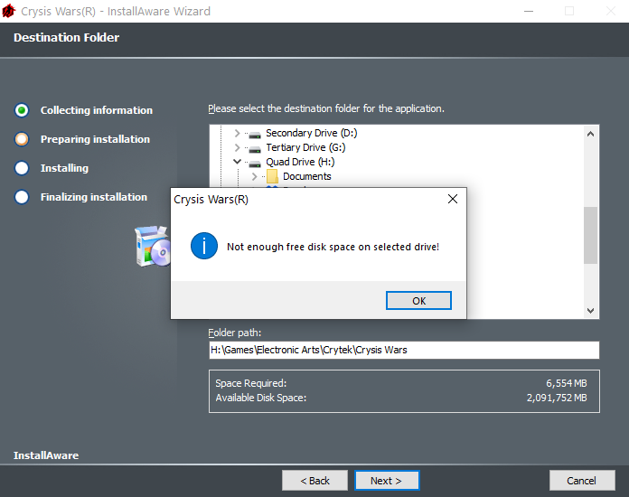Click the Preparing installation step indicator

(23, 139)
